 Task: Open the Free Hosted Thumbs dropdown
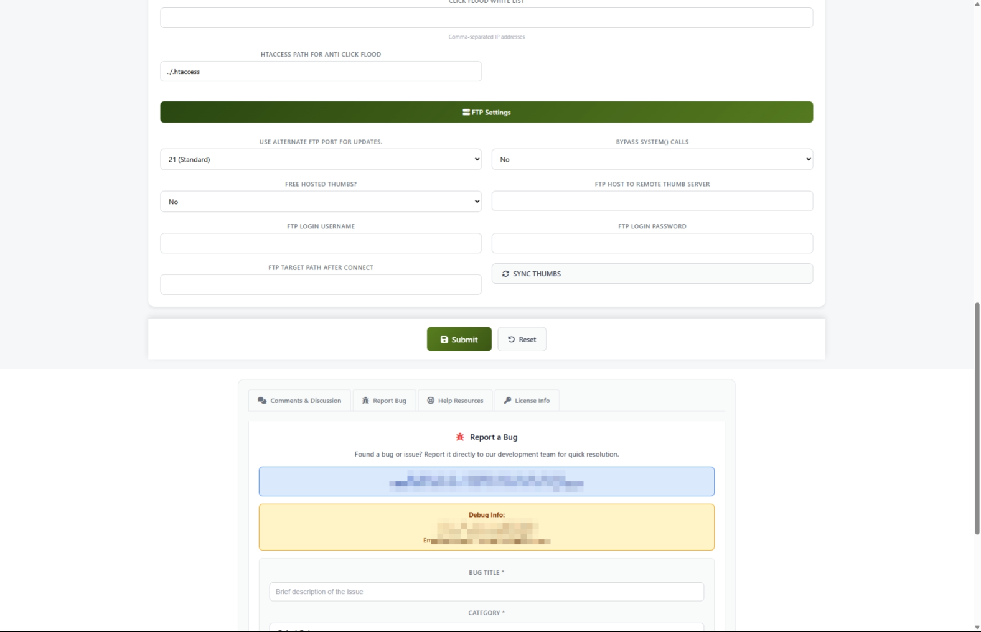[x=321, y=202]
